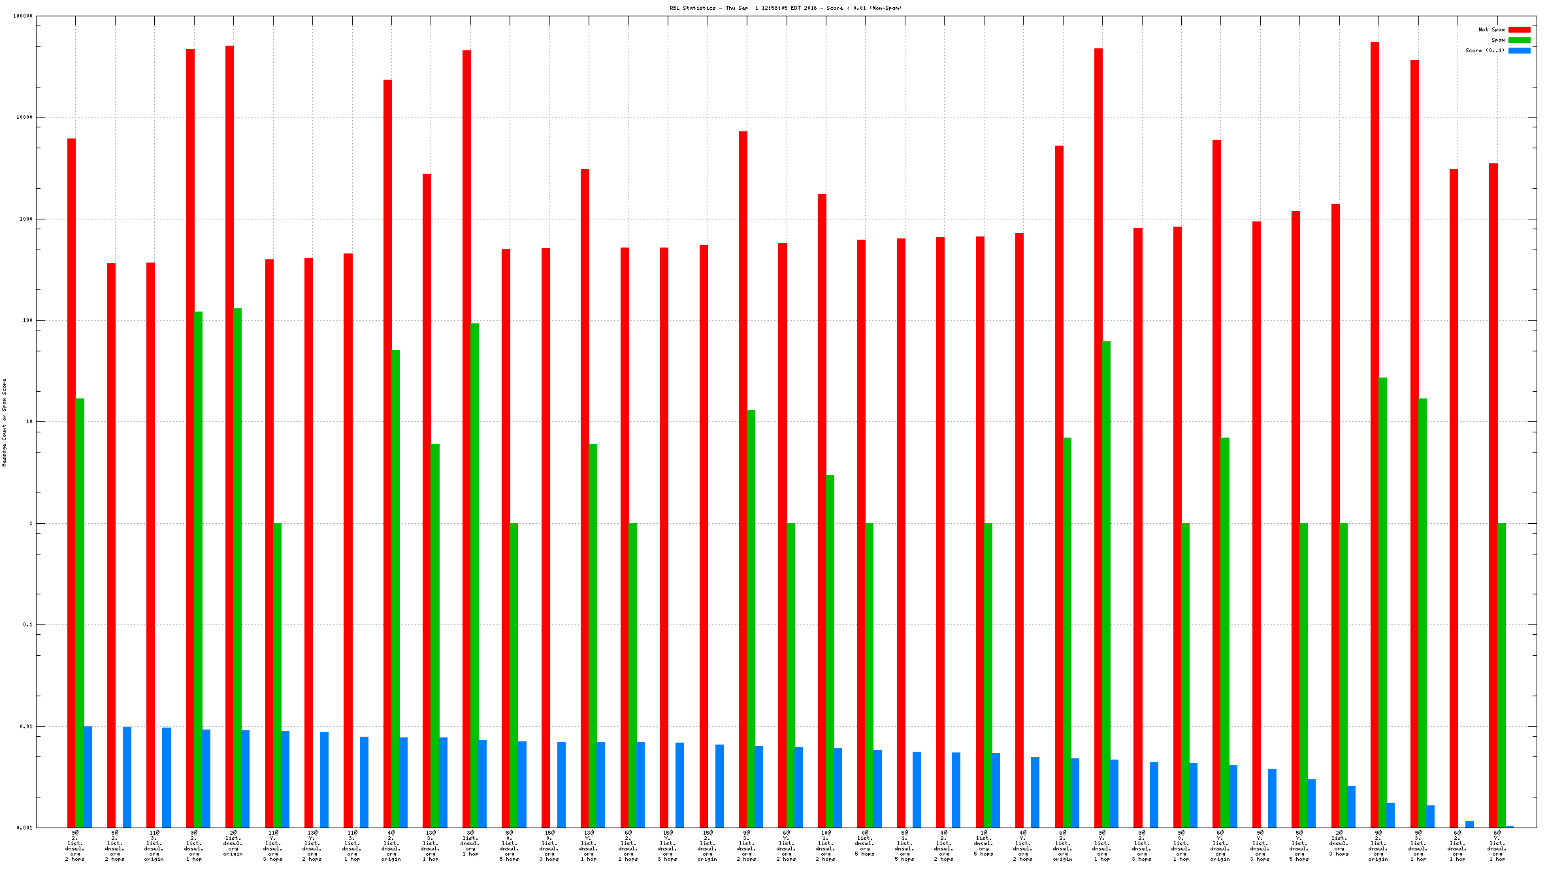Click the 'RBL Statistics' chart title
This screenshot has width=1547, height=870.
(785, 8)
